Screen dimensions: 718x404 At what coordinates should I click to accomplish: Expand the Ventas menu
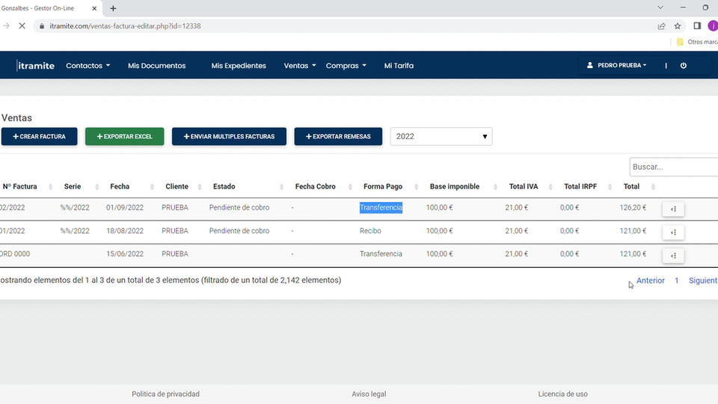(x=300, y=66)
